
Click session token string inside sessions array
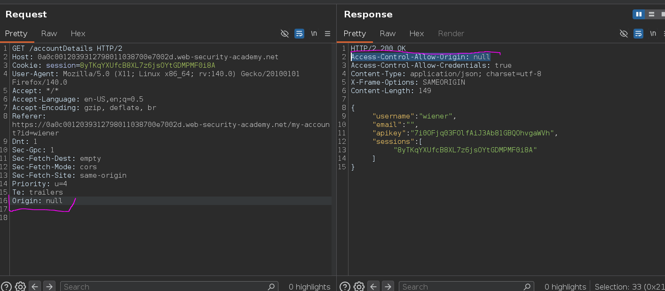click(x=465, y=150)
